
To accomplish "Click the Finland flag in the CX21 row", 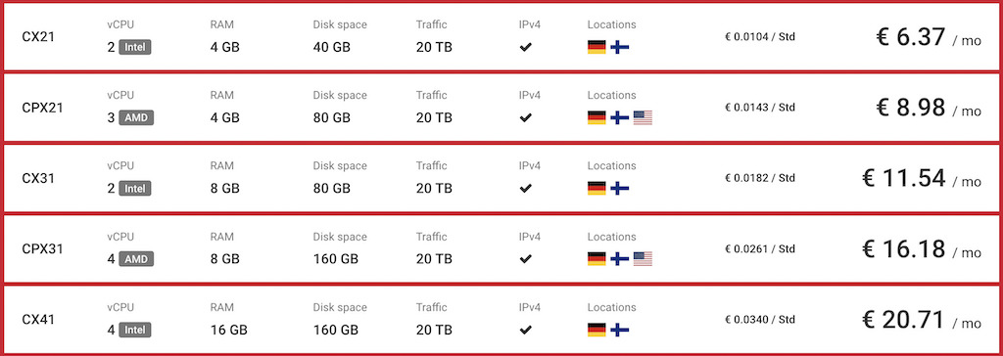I will 620,47.
